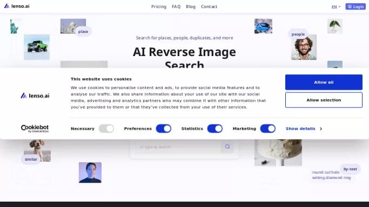Click Allow all cookies

(x=324, y=82)
